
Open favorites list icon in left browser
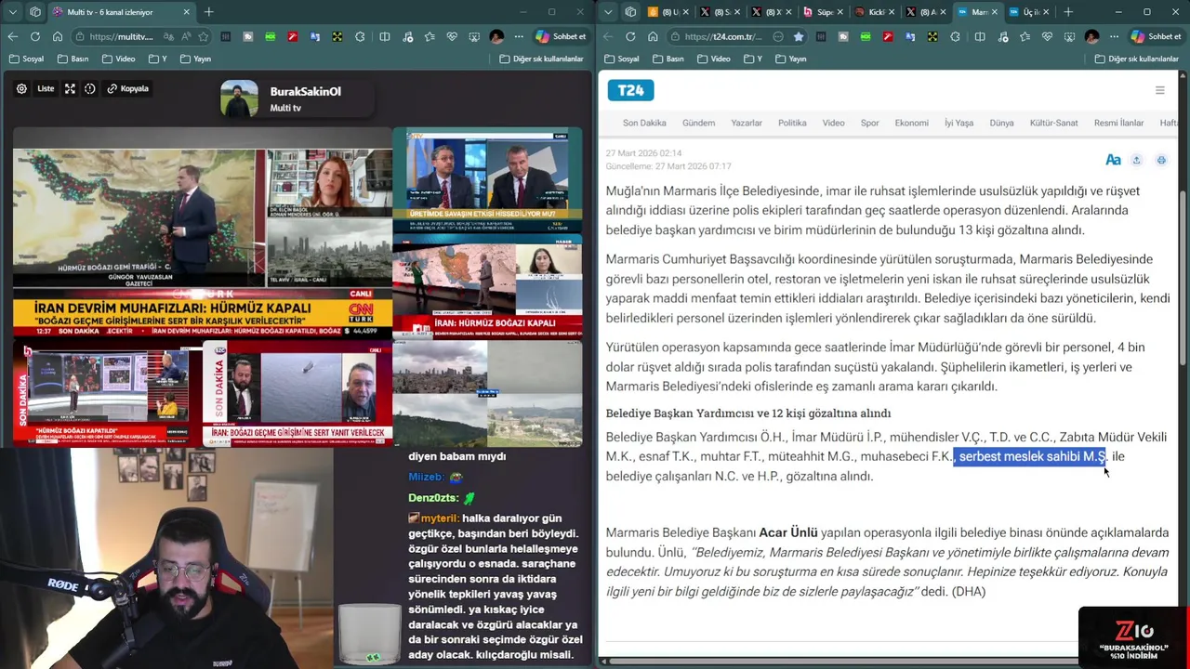pyautogui.click(x=429, y=36)
